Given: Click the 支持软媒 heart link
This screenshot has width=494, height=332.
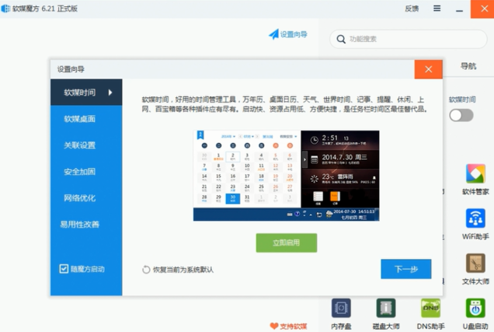Looking at the screenshot, I should [288, 327].
